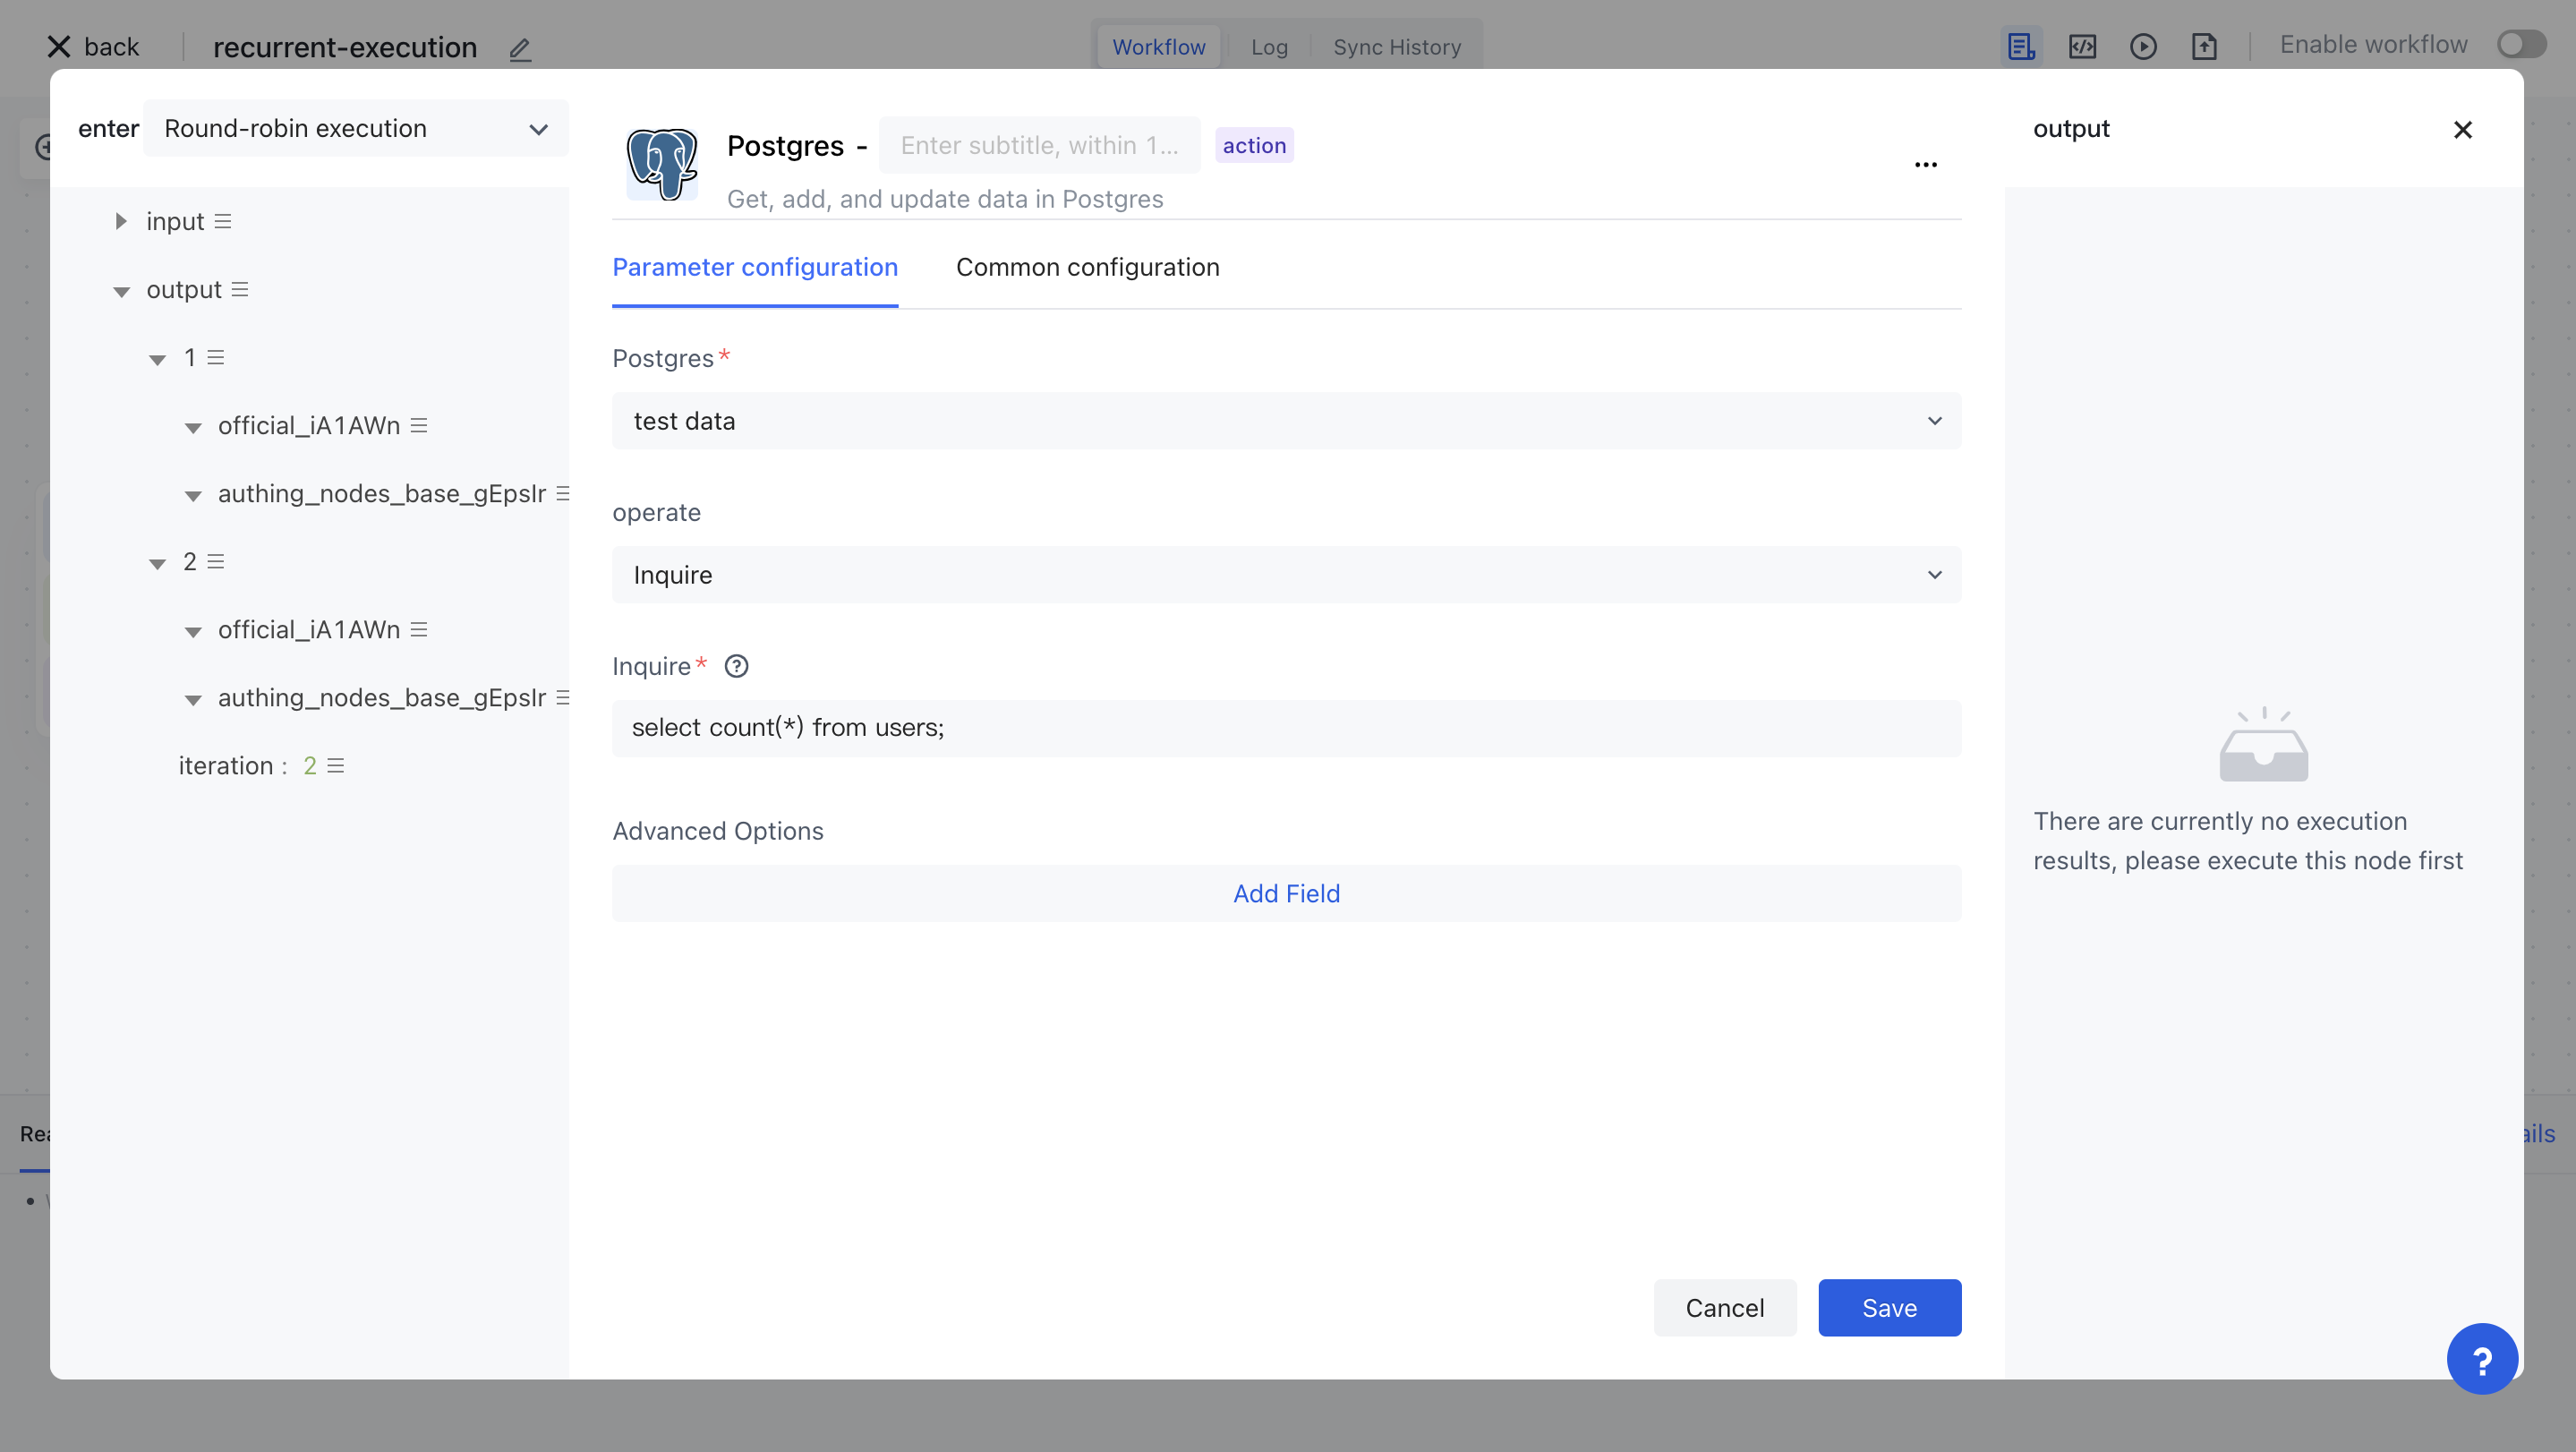Image resolution: width=2576 pixels, height=1452 pixels.
Task: Click the help question mark next to Inquire
Action: 736,666
